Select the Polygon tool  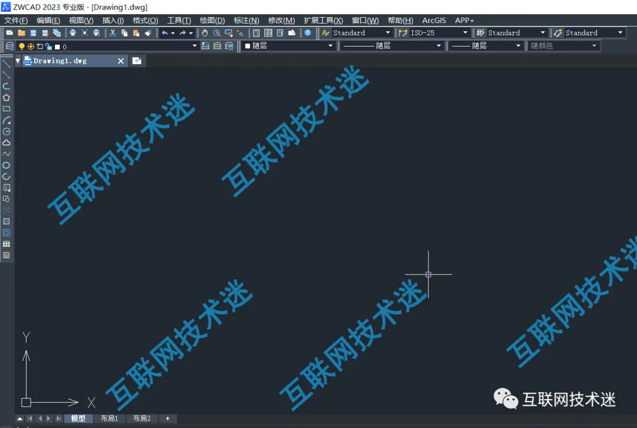(6, 97)
